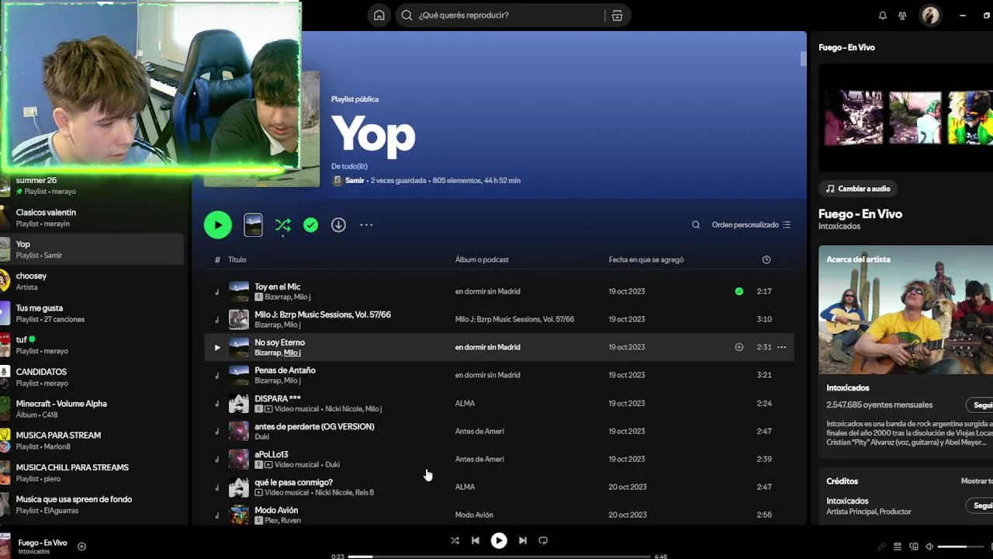
Task: Open the Browse icon beside the search bar
Action: (x=617, y=16)
